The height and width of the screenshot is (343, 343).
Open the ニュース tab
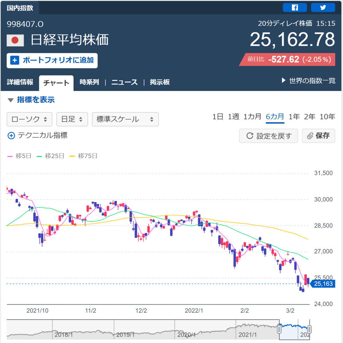click(x=124, y=82)
